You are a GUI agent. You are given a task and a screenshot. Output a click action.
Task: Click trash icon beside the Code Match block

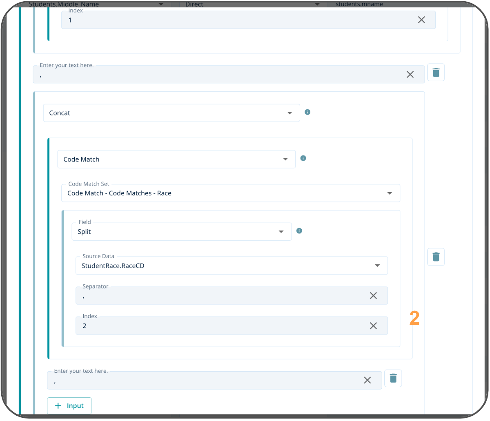coord(436,257)
